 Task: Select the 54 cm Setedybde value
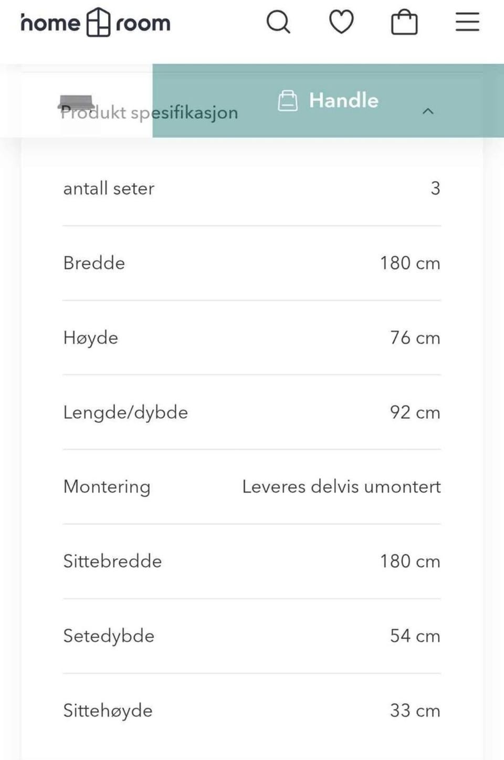point(415,636)
